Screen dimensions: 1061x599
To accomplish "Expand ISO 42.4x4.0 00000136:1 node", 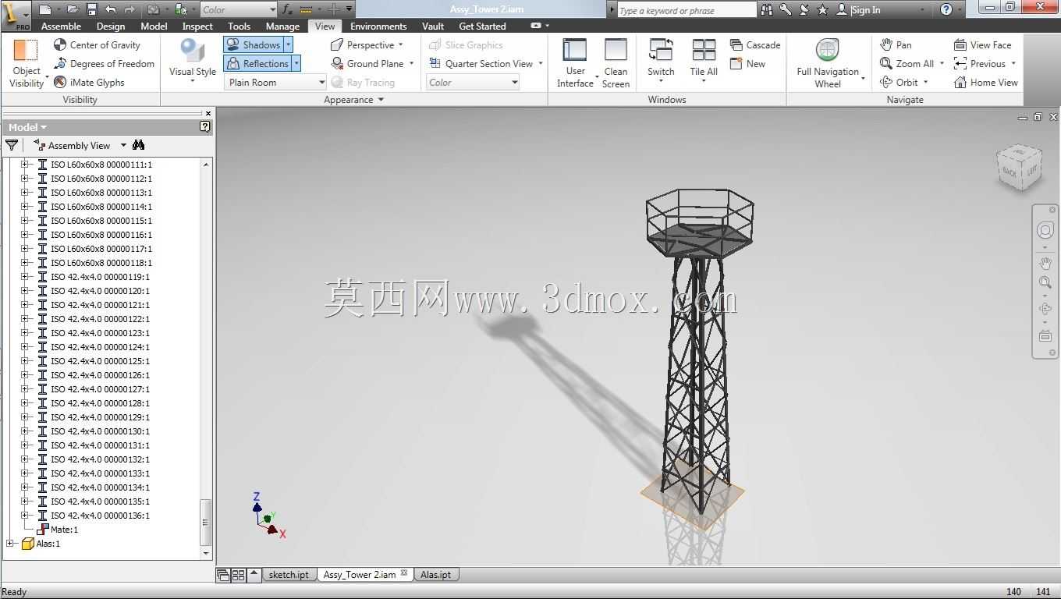I will (24, 516).
